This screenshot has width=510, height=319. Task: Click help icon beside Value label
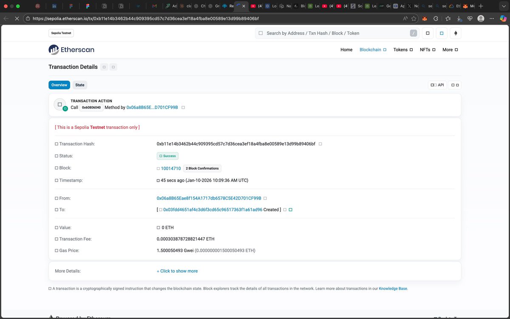coord(57,228)
